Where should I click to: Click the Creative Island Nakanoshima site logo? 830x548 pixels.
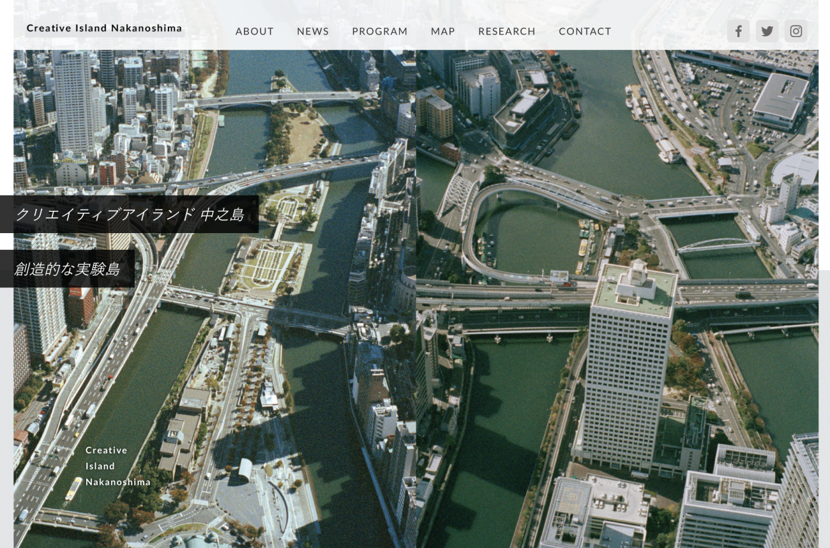tap(105, 28)
